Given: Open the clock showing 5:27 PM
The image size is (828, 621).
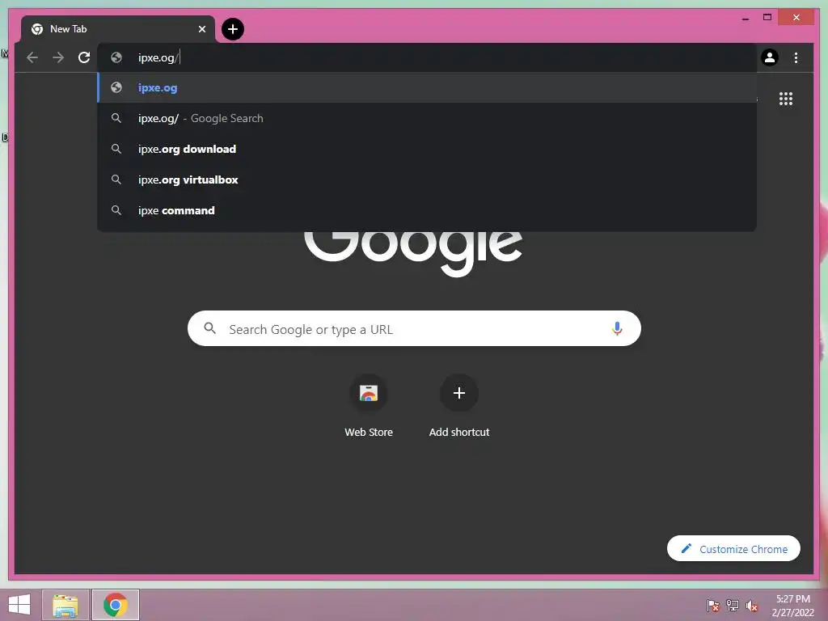Looking at the screenshot, I should tap(792, 605).
